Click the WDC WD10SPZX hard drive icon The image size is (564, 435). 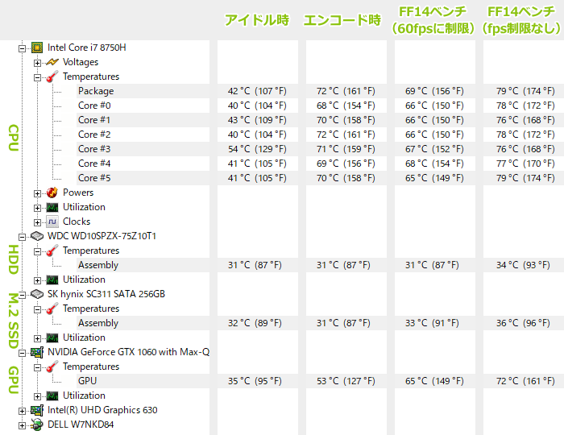point(37,236)
